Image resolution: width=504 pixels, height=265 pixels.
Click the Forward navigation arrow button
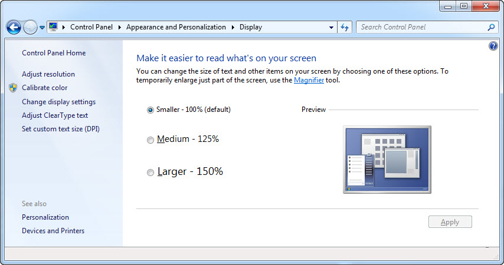[30, 27]
